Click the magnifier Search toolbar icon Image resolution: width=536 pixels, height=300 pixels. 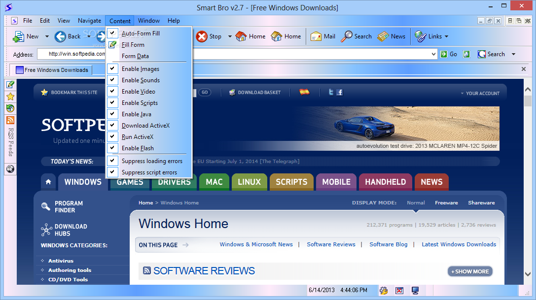click(x=347, y=36)
